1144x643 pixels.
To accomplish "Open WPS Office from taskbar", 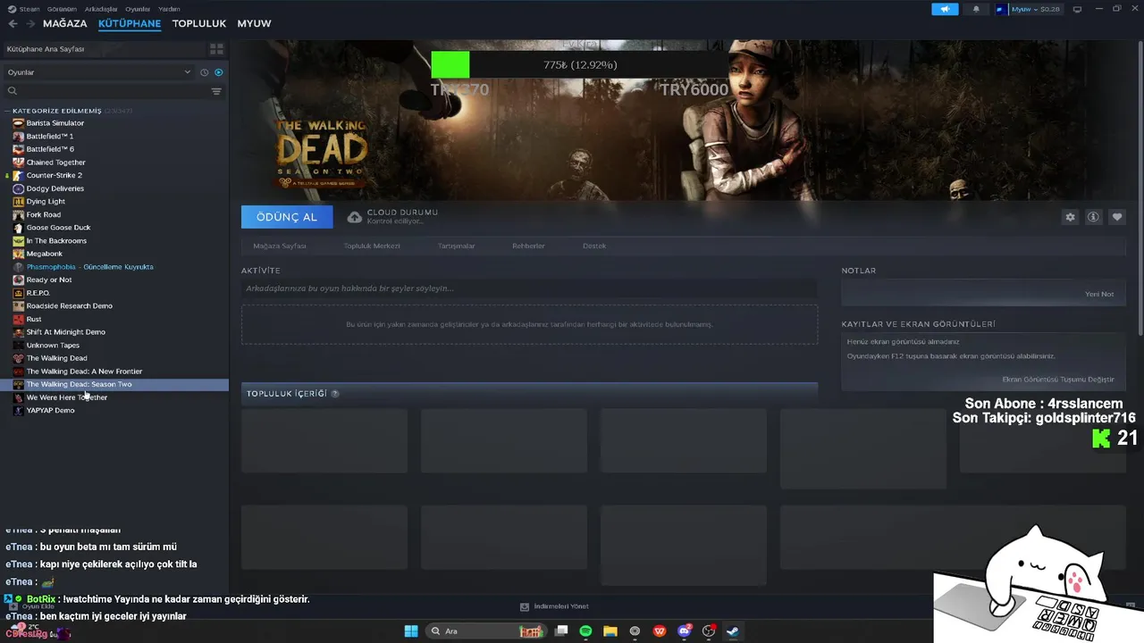I will tap(660, 631).
